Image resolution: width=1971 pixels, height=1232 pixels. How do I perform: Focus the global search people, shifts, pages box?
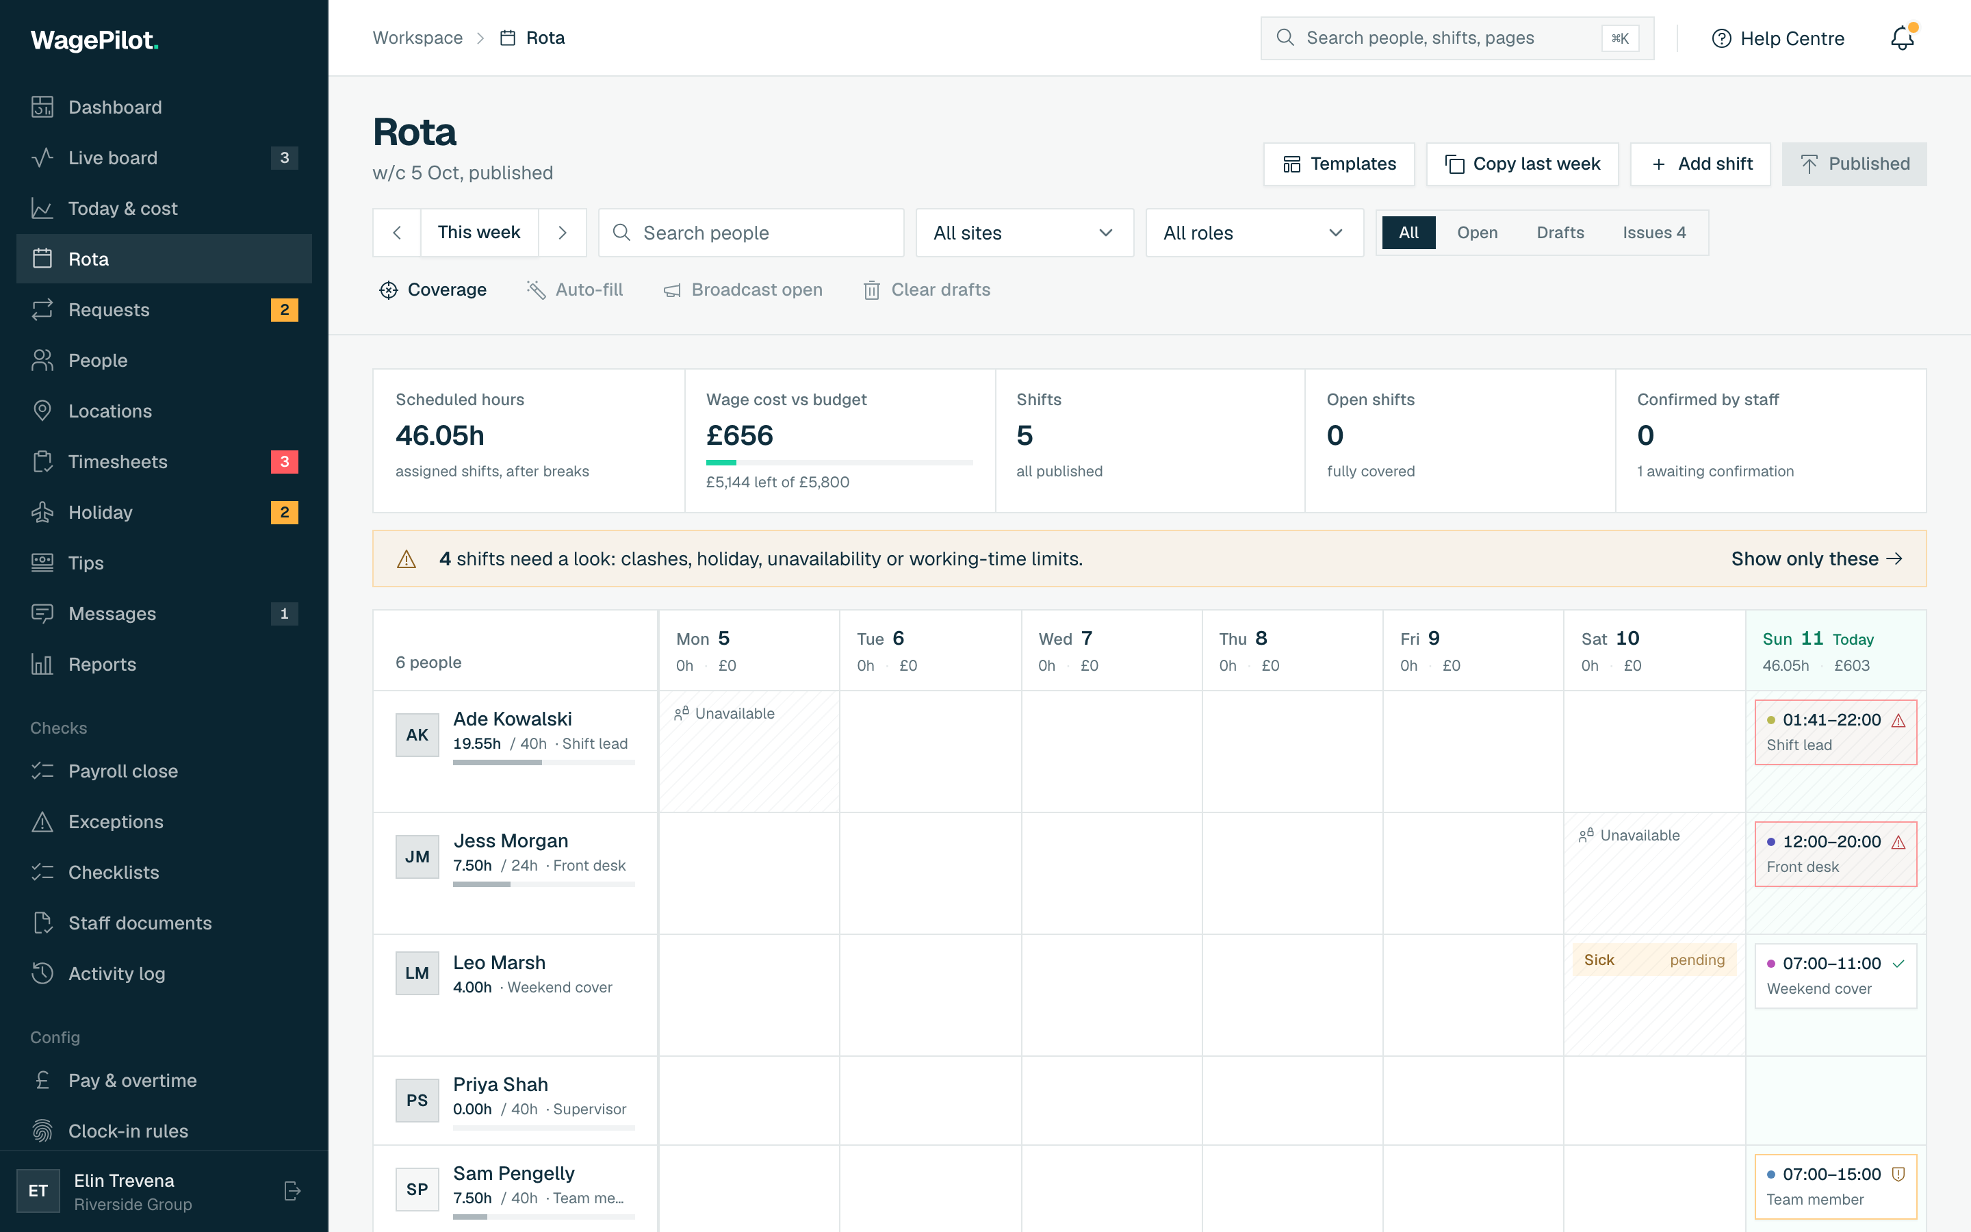pyautogui.click(x=1457, y=38)
